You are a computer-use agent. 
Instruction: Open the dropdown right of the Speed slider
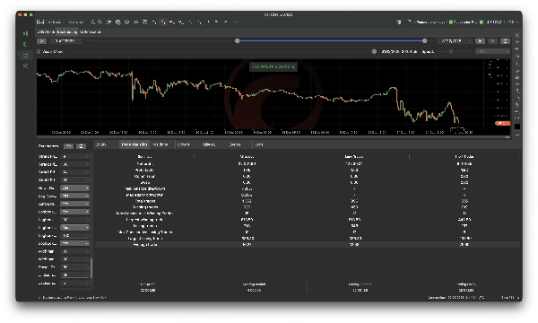click(x=492, y=51)
